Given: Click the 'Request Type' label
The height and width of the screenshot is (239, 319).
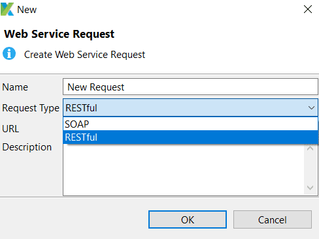Looking at the screenshot, I should pos(31,108).
